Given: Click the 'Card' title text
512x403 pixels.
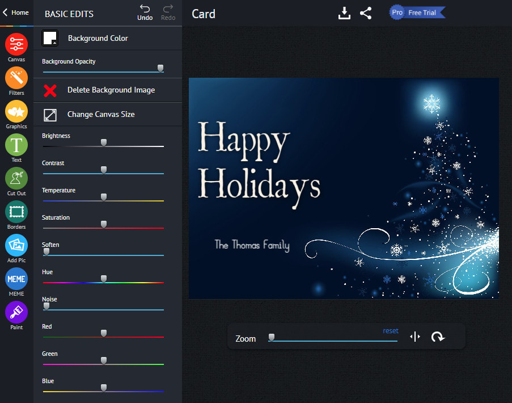Looking at the screenshot, I should click(x=204, y=14).
